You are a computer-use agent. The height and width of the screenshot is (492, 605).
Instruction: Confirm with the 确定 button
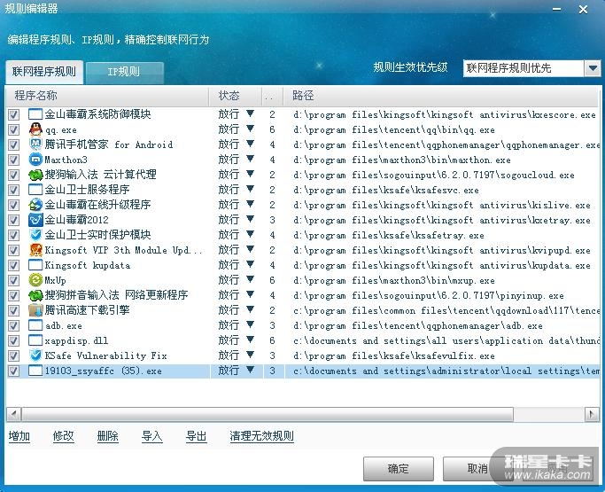tap(399, 469)
